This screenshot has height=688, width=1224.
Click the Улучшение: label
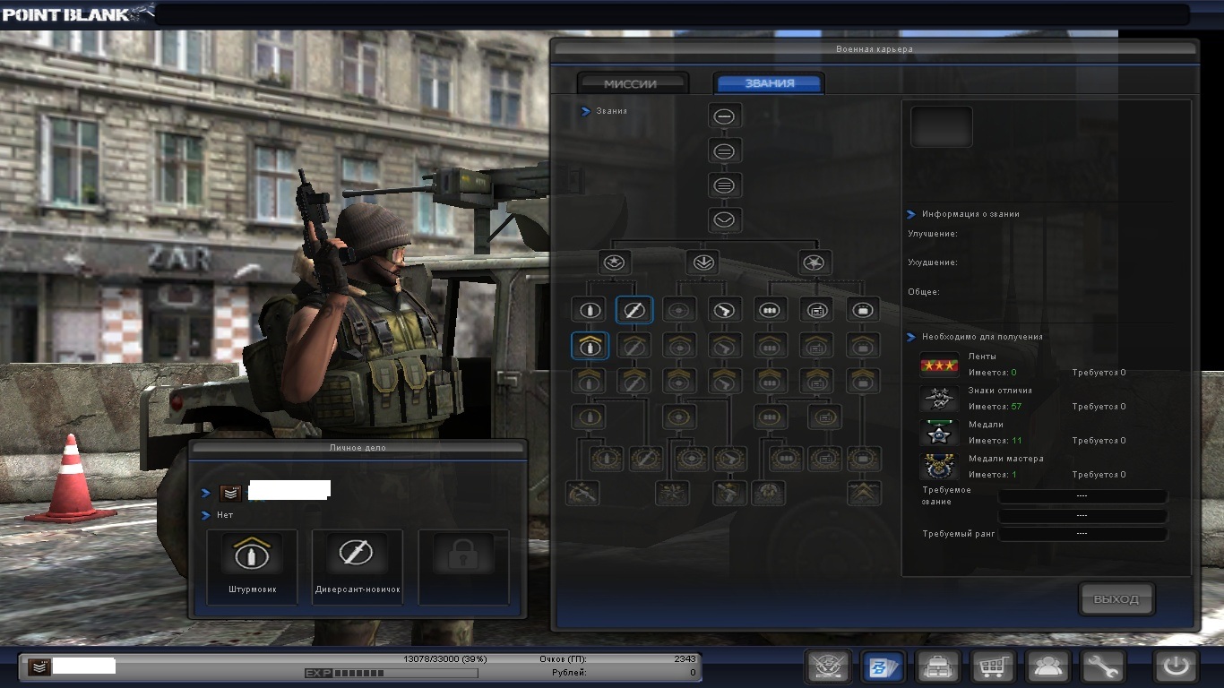click(x=932, y=234)
